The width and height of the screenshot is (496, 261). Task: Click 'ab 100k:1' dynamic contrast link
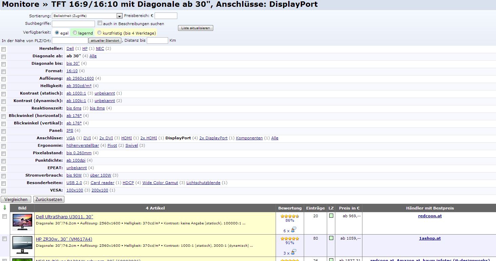coord(76,101)
